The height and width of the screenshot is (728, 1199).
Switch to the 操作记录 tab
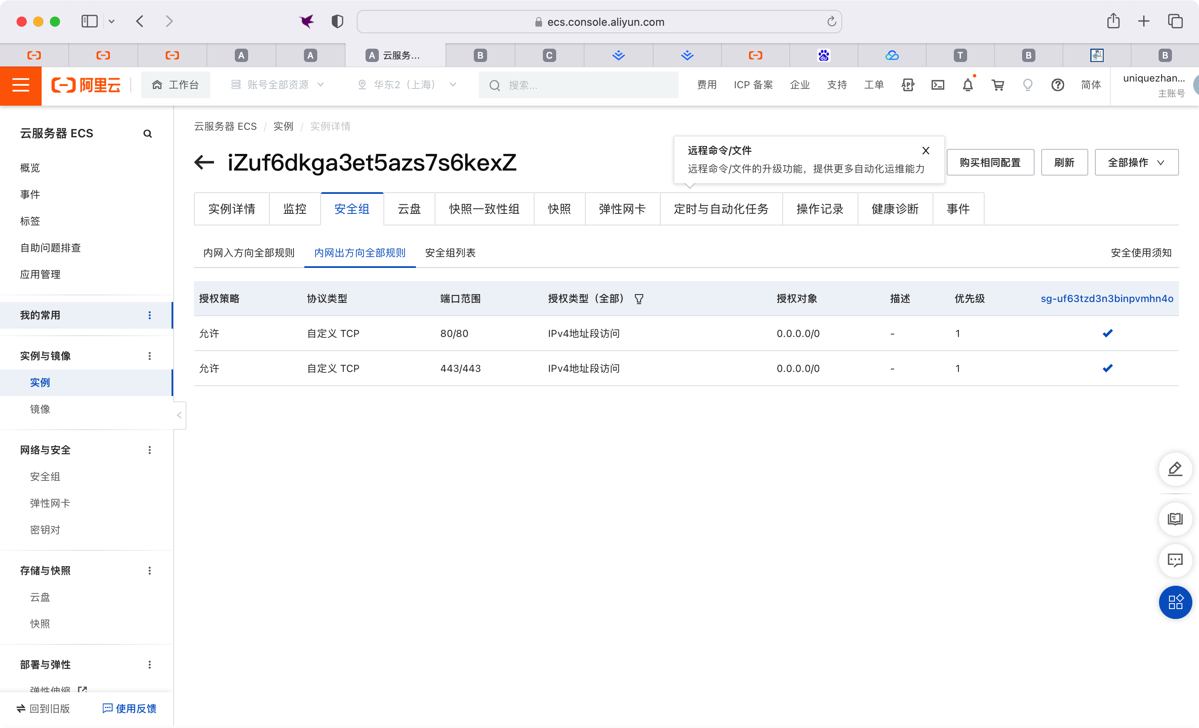coord(820,209)
